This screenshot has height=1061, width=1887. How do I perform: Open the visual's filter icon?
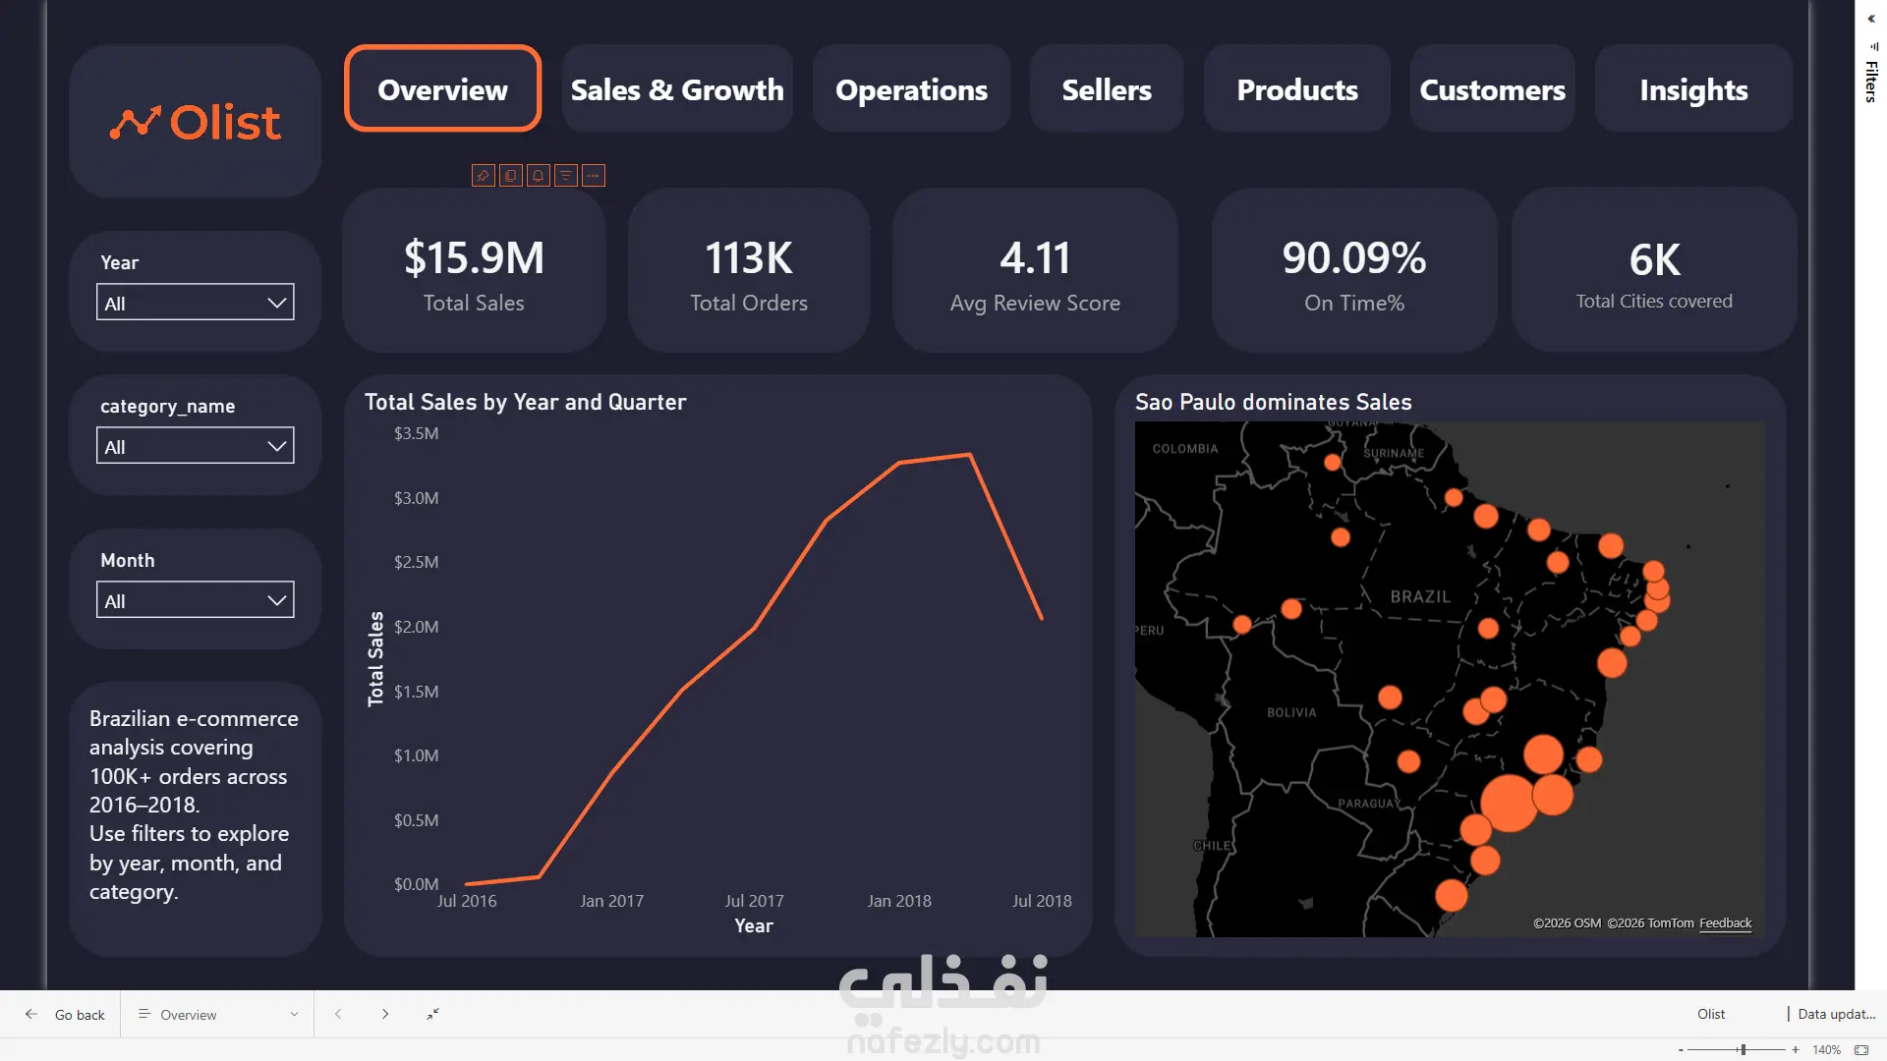point(565,176)
